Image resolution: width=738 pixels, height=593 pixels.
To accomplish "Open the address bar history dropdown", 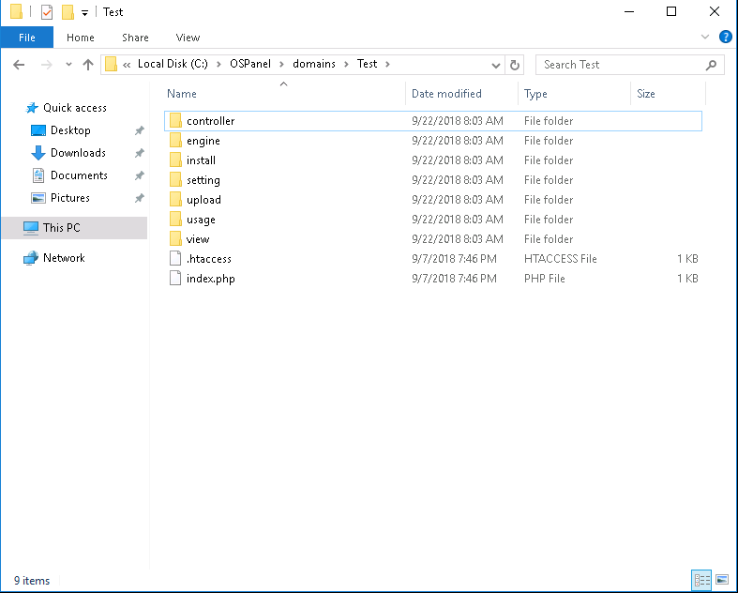I will pyautogui.click(x=496, y=65).
